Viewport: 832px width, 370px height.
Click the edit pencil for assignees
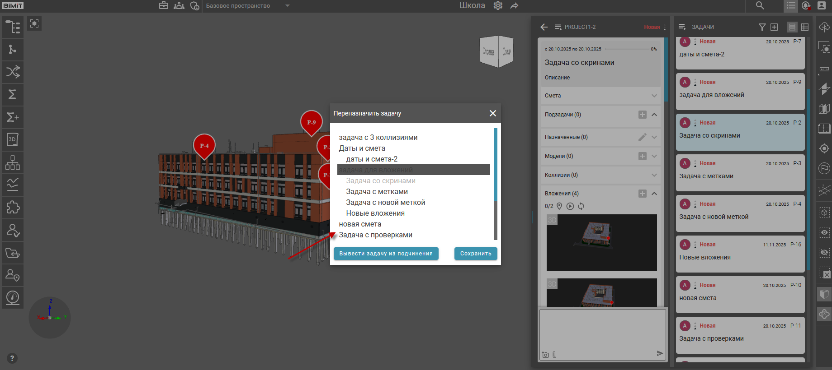tap(642, 137)
